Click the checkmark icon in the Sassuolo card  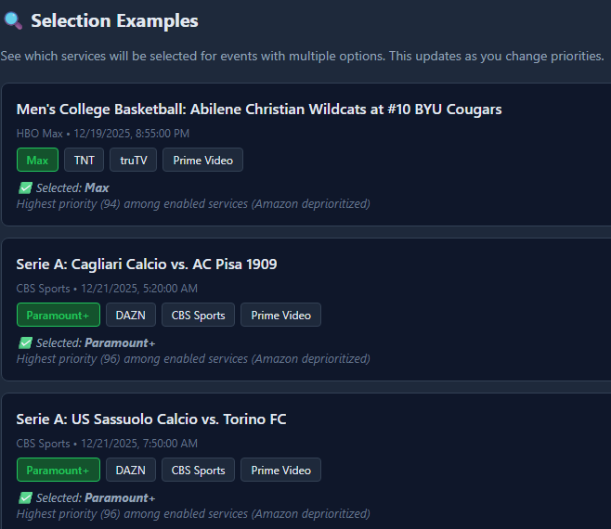[x=25, y=497]
